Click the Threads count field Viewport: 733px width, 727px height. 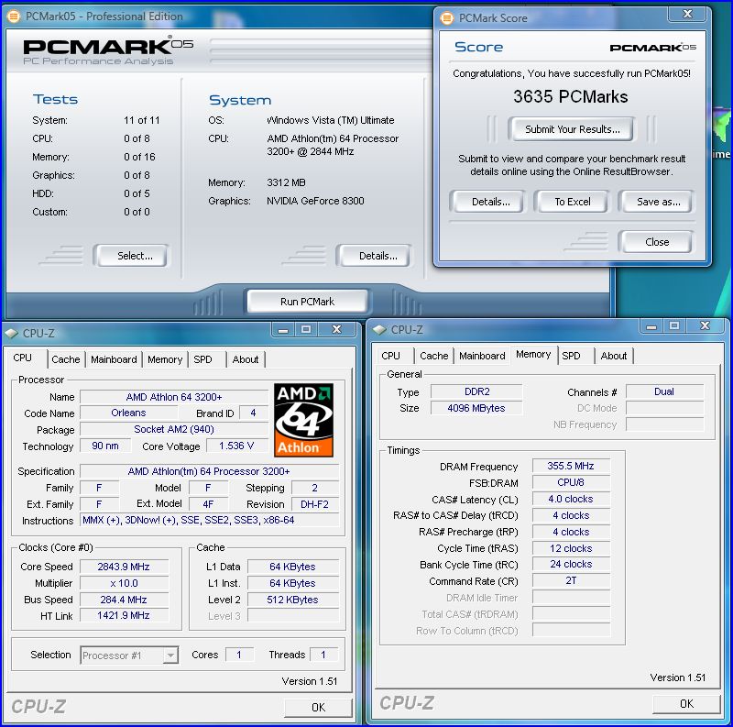pos(323,655)
